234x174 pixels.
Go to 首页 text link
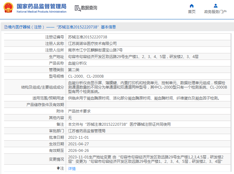[192, 12]
